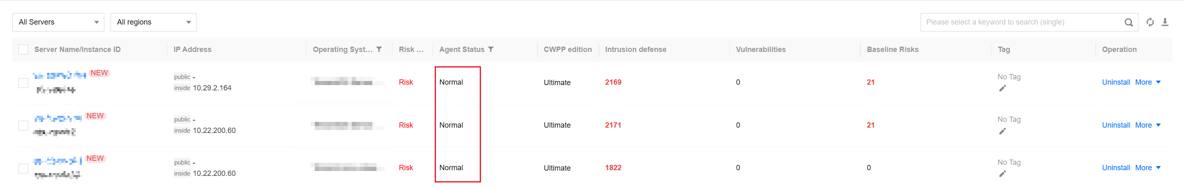This screenshot has height=189, width=1185.
Task: Refresh the server list
Action: point(1149,22)
